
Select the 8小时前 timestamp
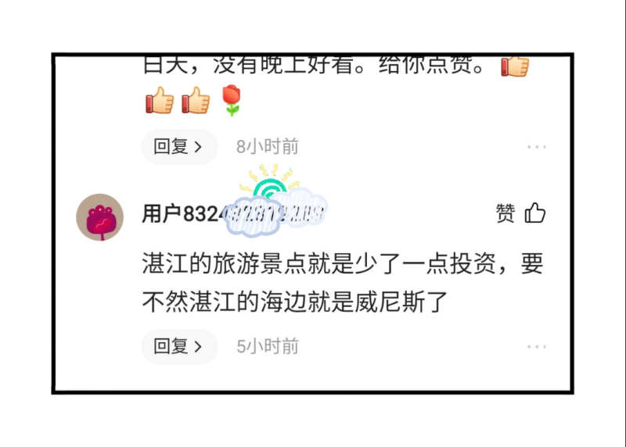pos(268,147)
